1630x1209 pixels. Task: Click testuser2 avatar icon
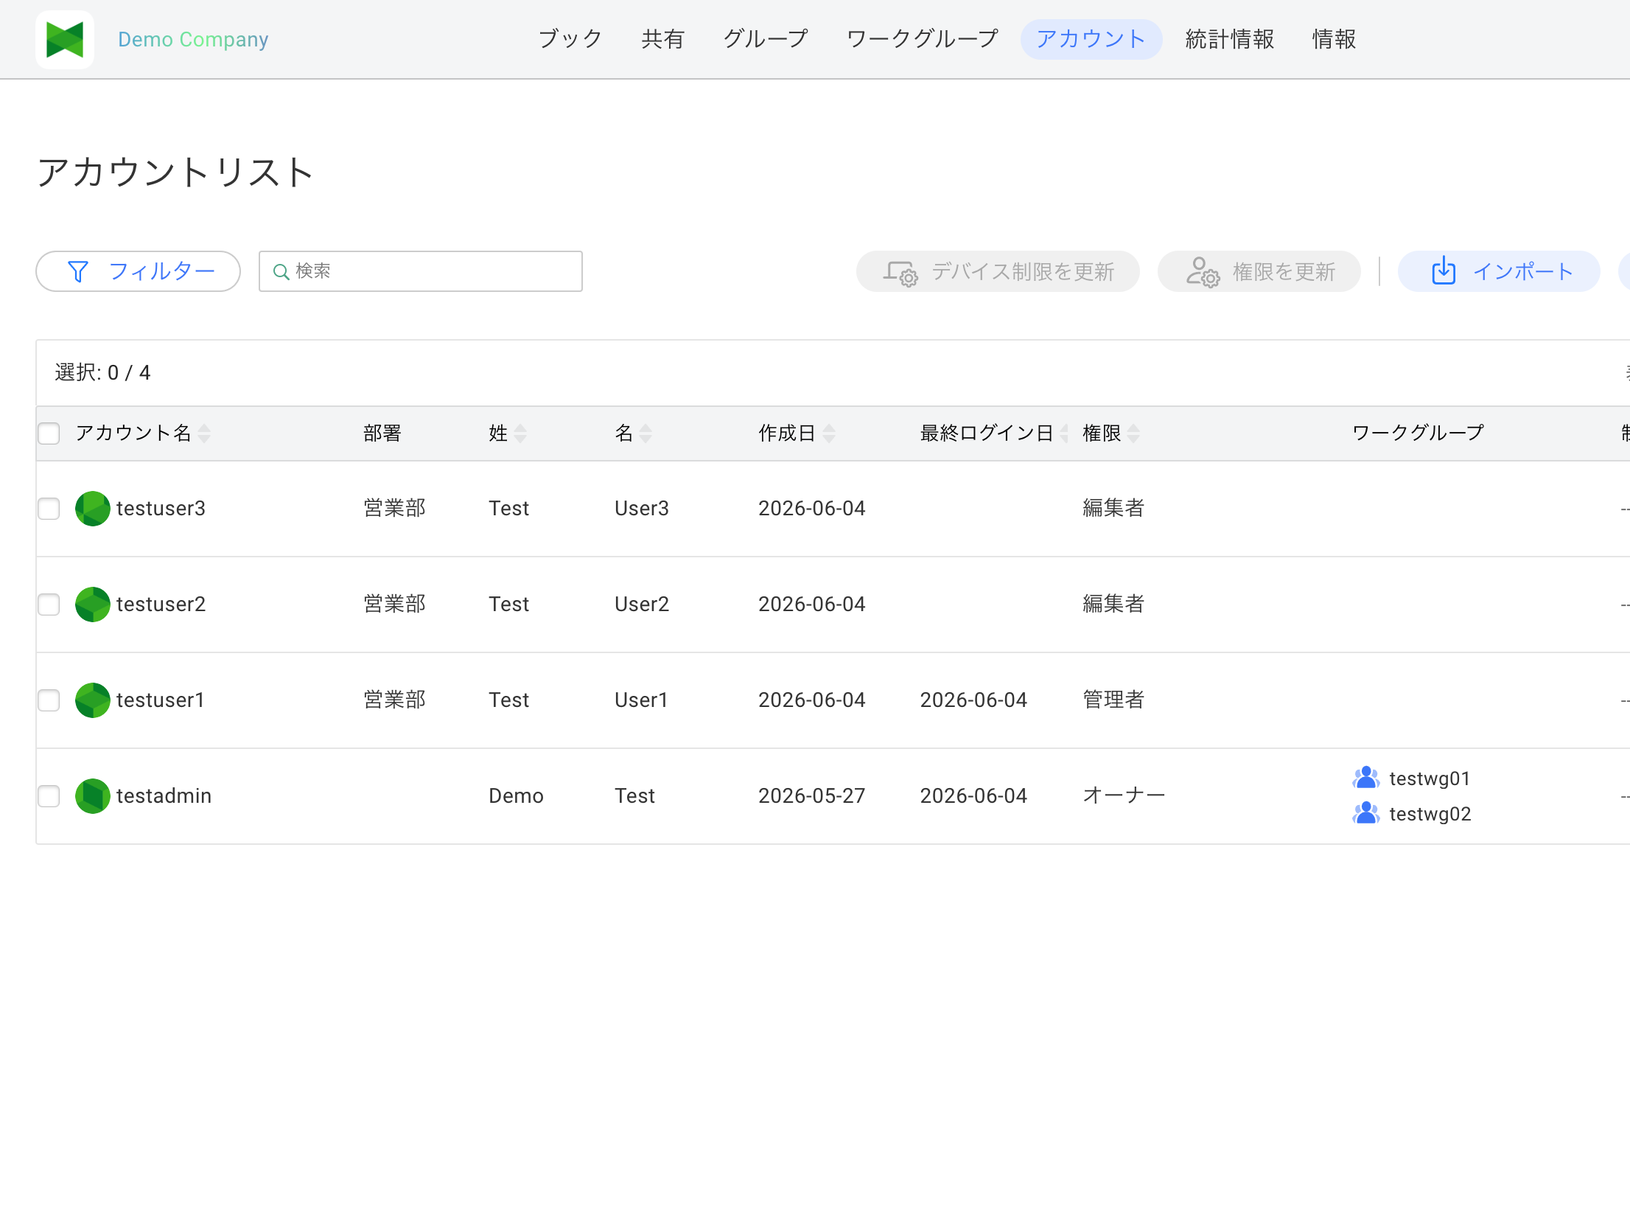point(93,604)
